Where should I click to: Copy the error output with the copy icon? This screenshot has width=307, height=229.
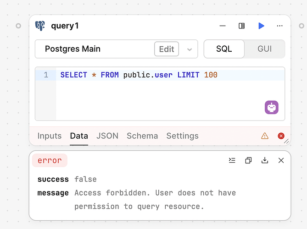pyautogui.click(x=248, y=160)
